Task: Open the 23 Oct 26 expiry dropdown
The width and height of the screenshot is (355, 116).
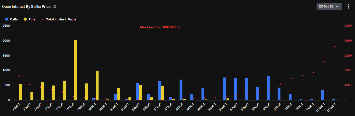Action: point(329,6)
